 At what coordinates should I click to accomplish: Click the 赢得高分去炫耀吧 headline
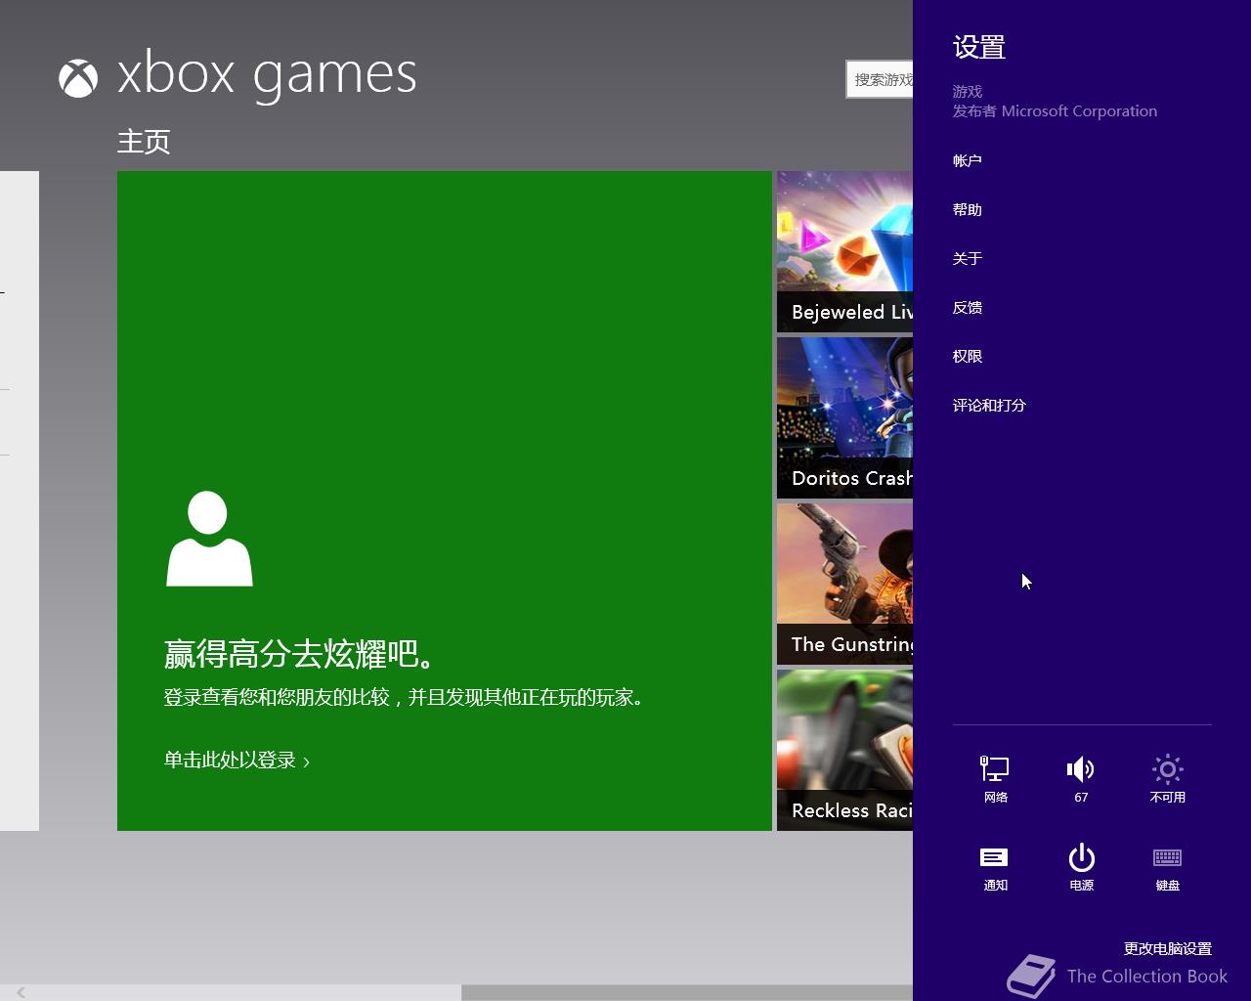pyautogui.click(x=300, y=653)
